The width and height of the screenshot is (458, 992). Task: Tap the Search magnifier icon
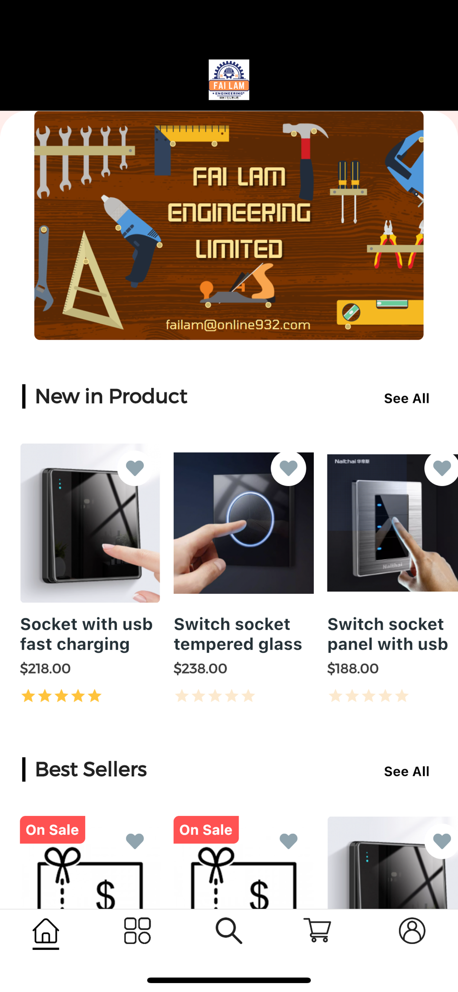(229, 930)
